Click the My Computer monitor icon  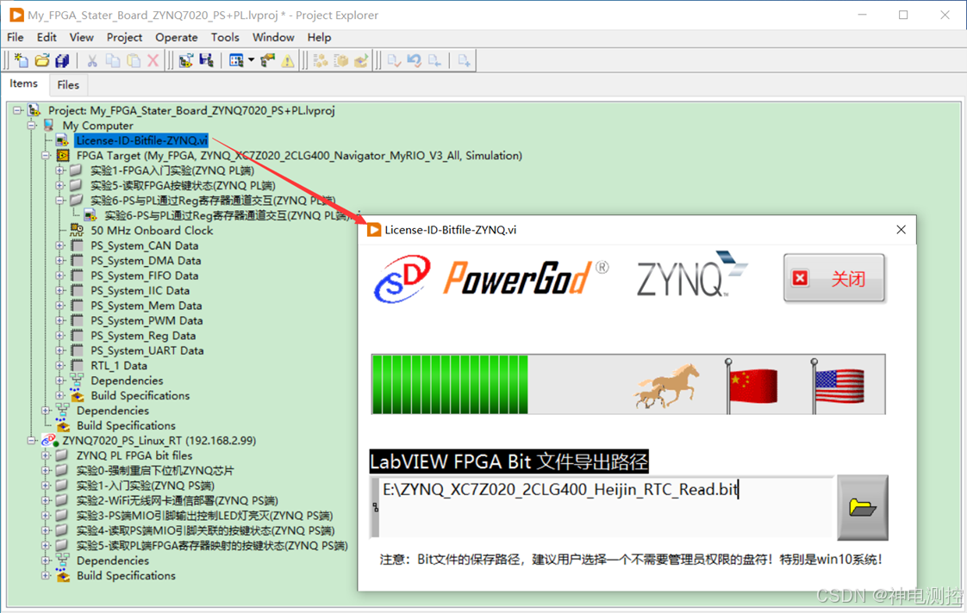49,125
